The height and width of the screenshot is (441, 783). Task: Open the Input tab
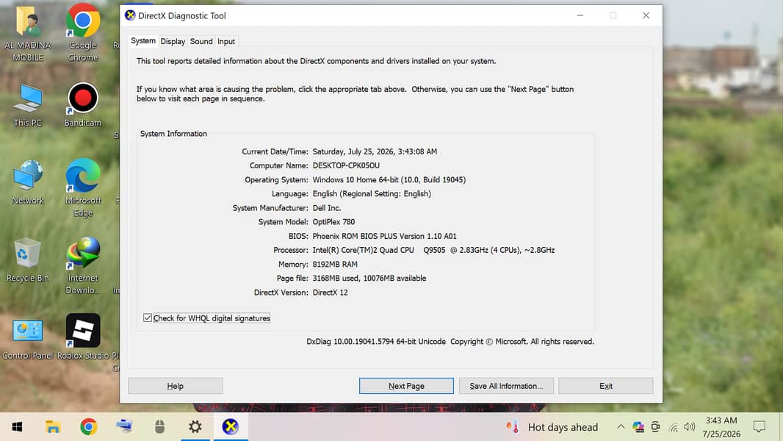[x=226, y=41]
